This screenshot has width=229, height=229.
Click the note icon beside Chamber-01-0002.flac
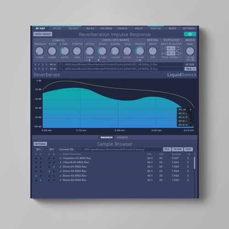coord(60,158)
